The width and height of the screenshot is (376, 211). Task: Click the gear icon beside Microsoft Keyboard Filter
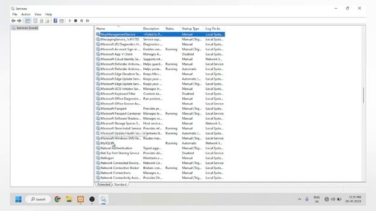pos(98,94)
